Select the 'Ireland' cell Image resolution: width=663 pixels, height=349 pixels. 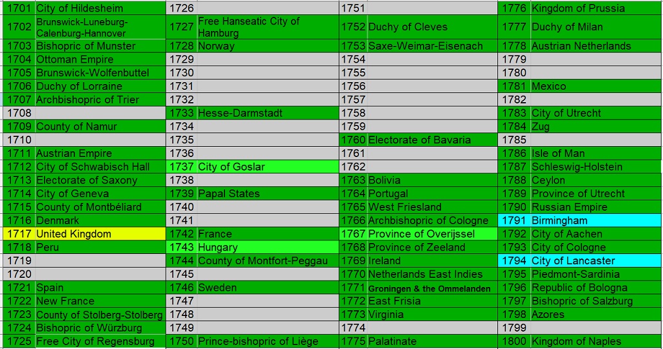pyautogui.click(x=432, y=260)
